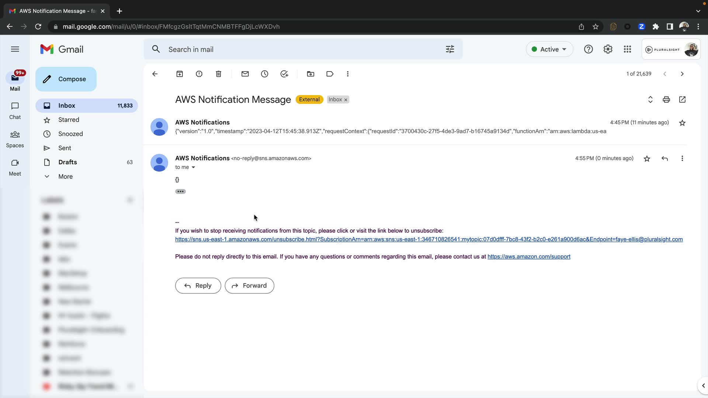Star the 4:55 PM message

pos(647,159)
